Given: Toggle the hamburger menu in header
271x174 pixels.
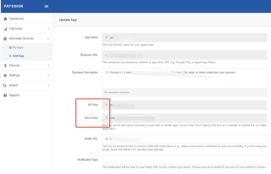Looking at the screenshot, I should 46,6.
